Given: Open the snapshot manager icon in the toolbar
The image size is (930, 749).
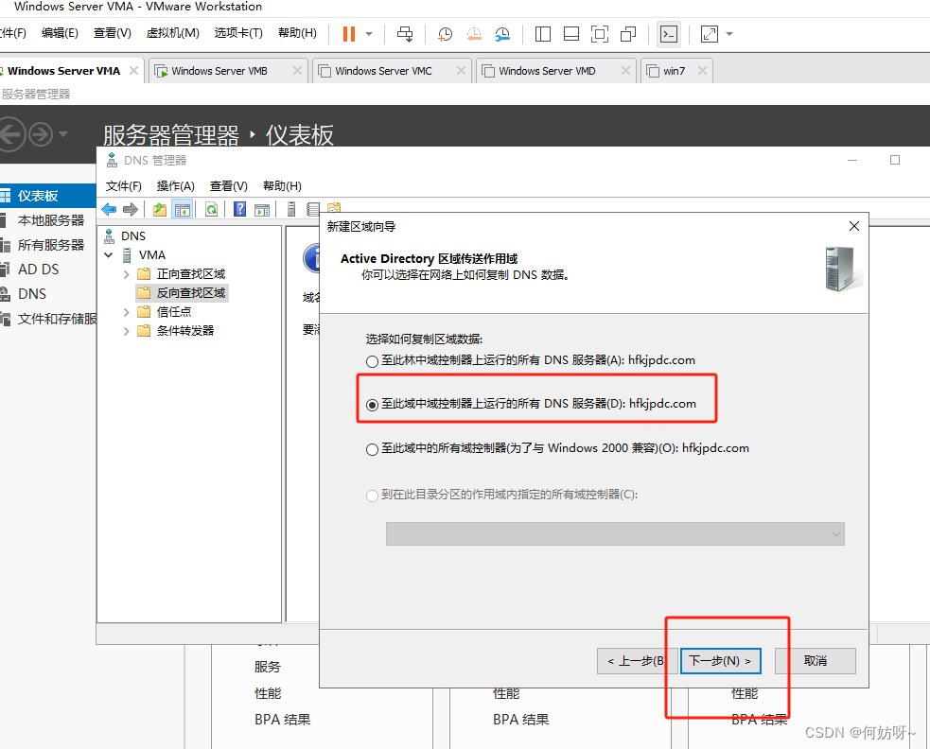Looking at the screenshot, I should point(502,34).
